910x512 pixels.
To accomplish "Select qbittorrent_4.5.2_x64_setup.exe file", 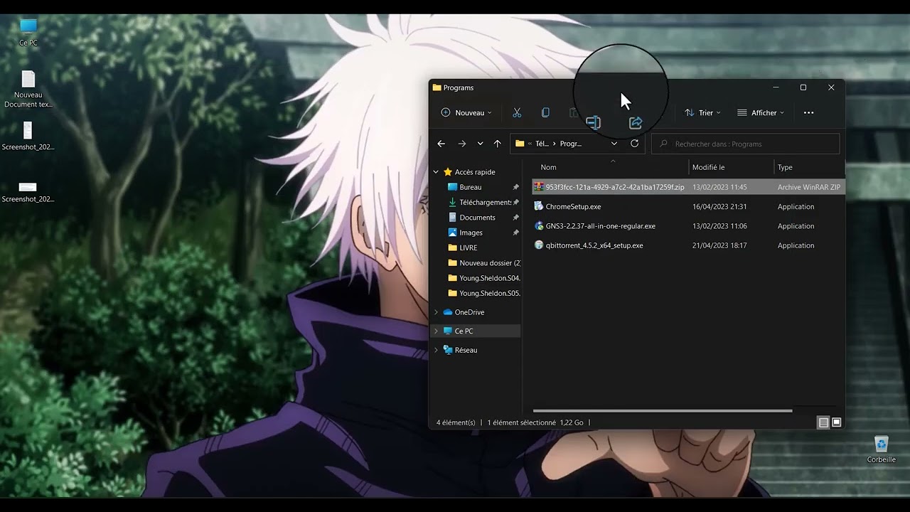I will [594, 245].
